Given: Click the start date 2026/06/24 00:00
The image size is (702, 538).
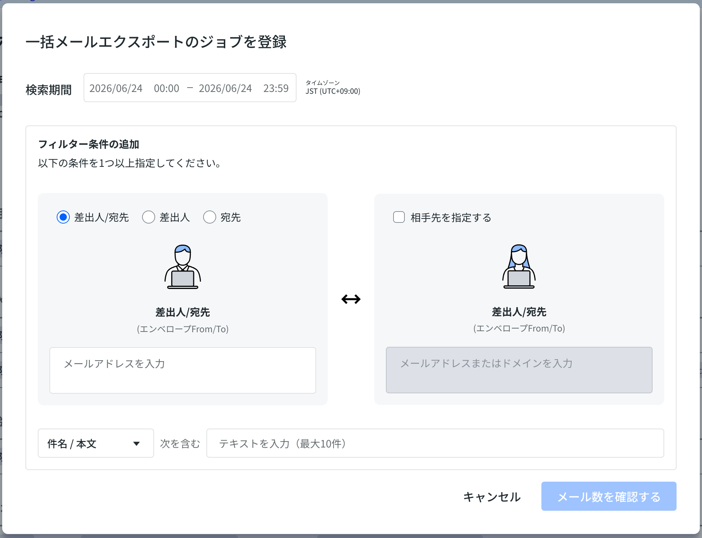Looking at the screenshot, I should coord(134,88).
